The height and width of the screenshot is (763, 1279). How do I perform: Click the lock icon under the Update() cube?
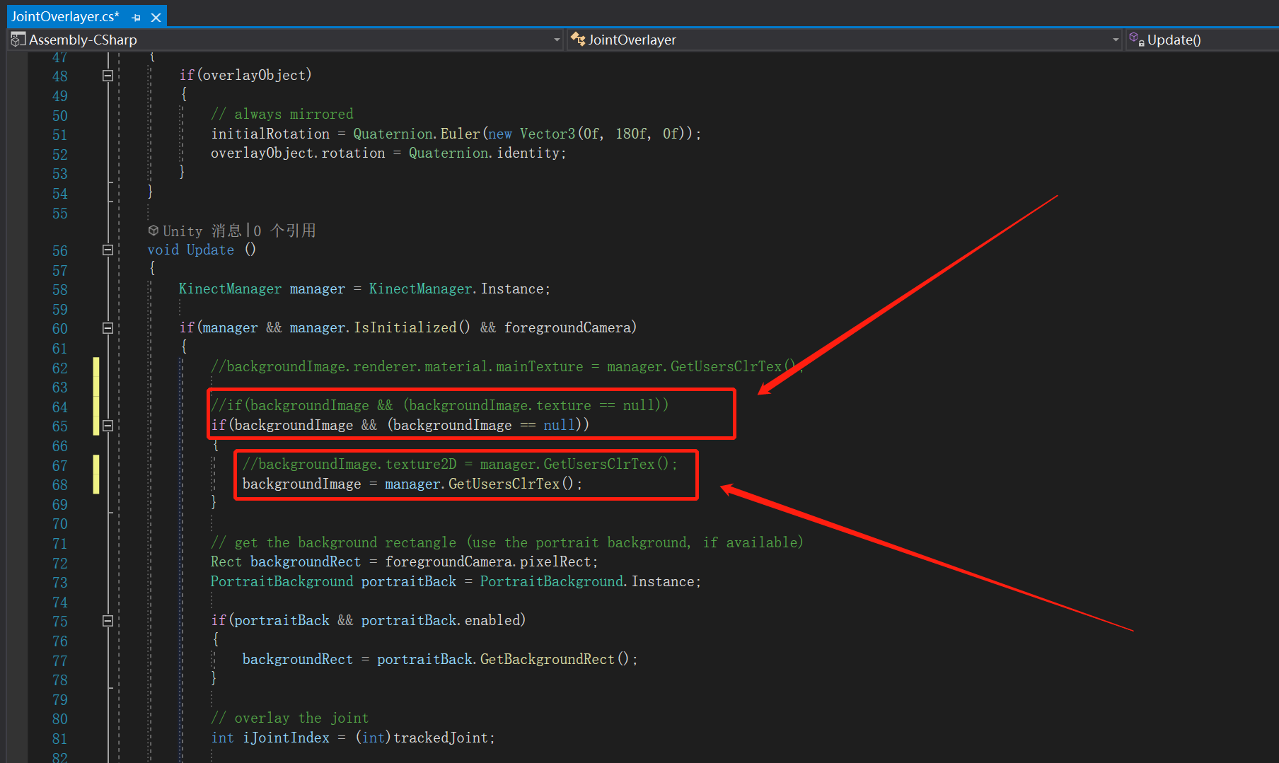point(1142,42)
